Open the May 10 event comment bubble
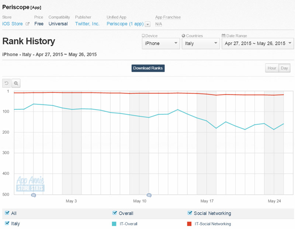Viewport: 295px width, 229px height. [x=149, y=195]
